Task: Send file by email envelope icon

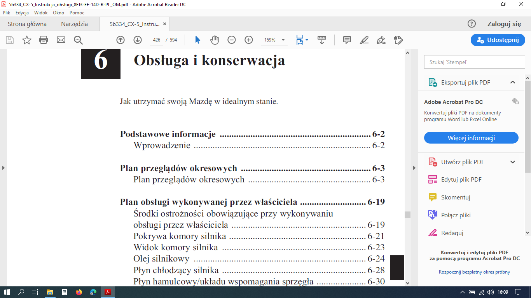Action: (61, 40)
